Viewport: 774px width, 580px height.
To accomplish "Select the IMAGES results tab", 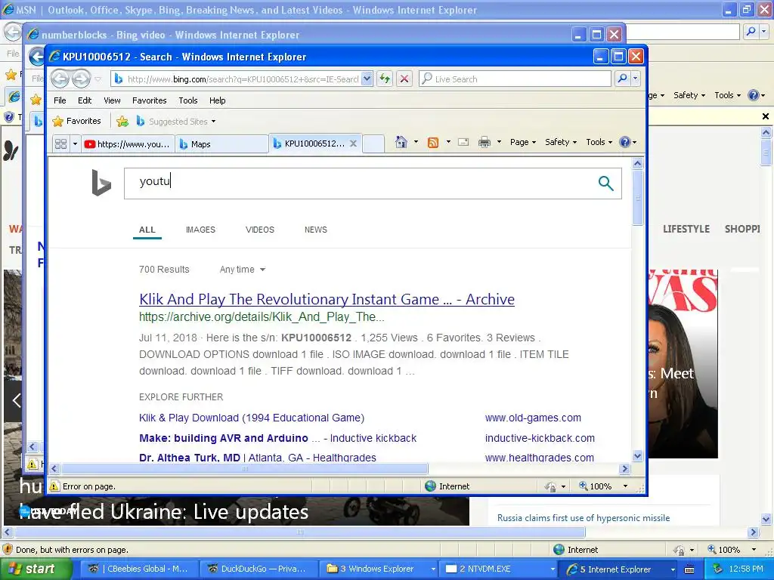I will 200,230.
